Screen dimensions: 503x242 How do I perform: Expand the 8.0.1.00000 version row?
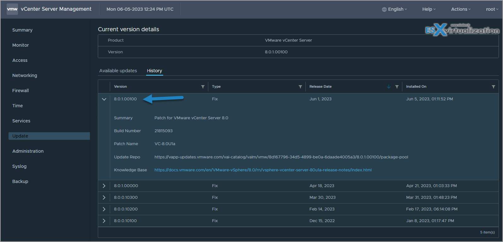(x=104, y=186)
